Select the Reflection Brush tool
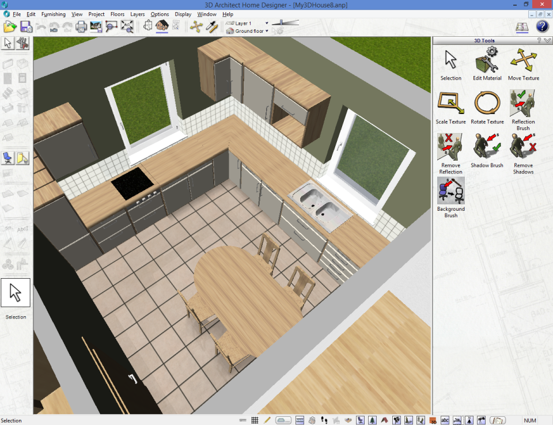Image resolution: width=553 pixels, height=425 pixels. (x=523, y=109)
